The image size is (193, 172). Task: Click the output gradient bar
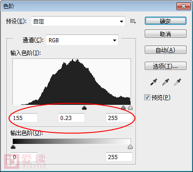pos(72,141)
